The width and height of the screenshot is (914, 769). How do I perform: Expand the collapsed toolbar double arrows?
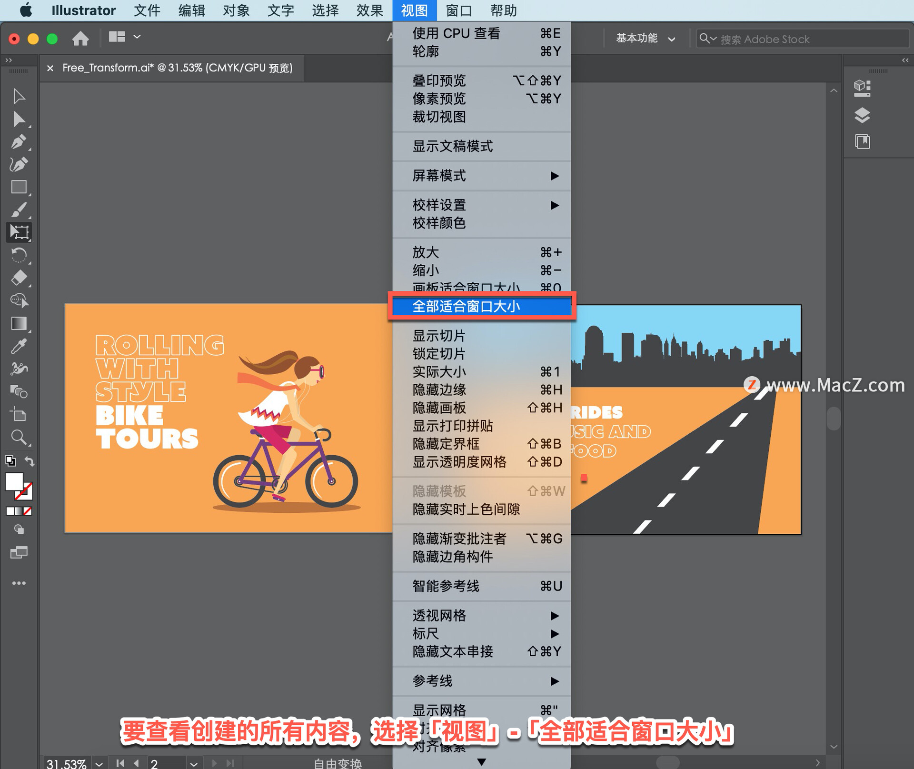pos(8,60)
